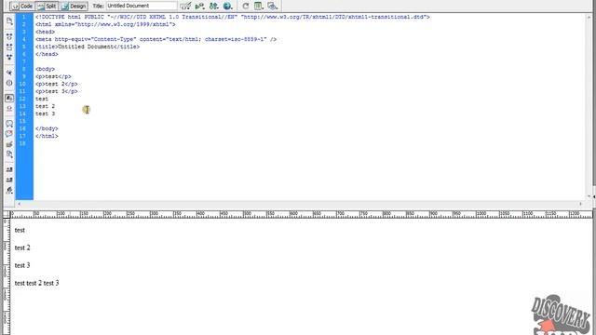Refresh Design view
Viewport: 596px width, 335px height.
coord(246,6)
